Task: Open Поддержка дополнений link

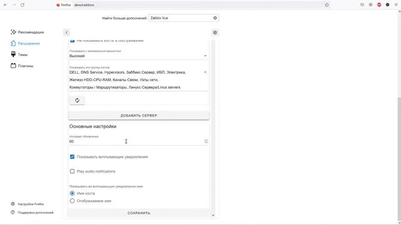Action: pyautogui.click(x=32, y=212)
